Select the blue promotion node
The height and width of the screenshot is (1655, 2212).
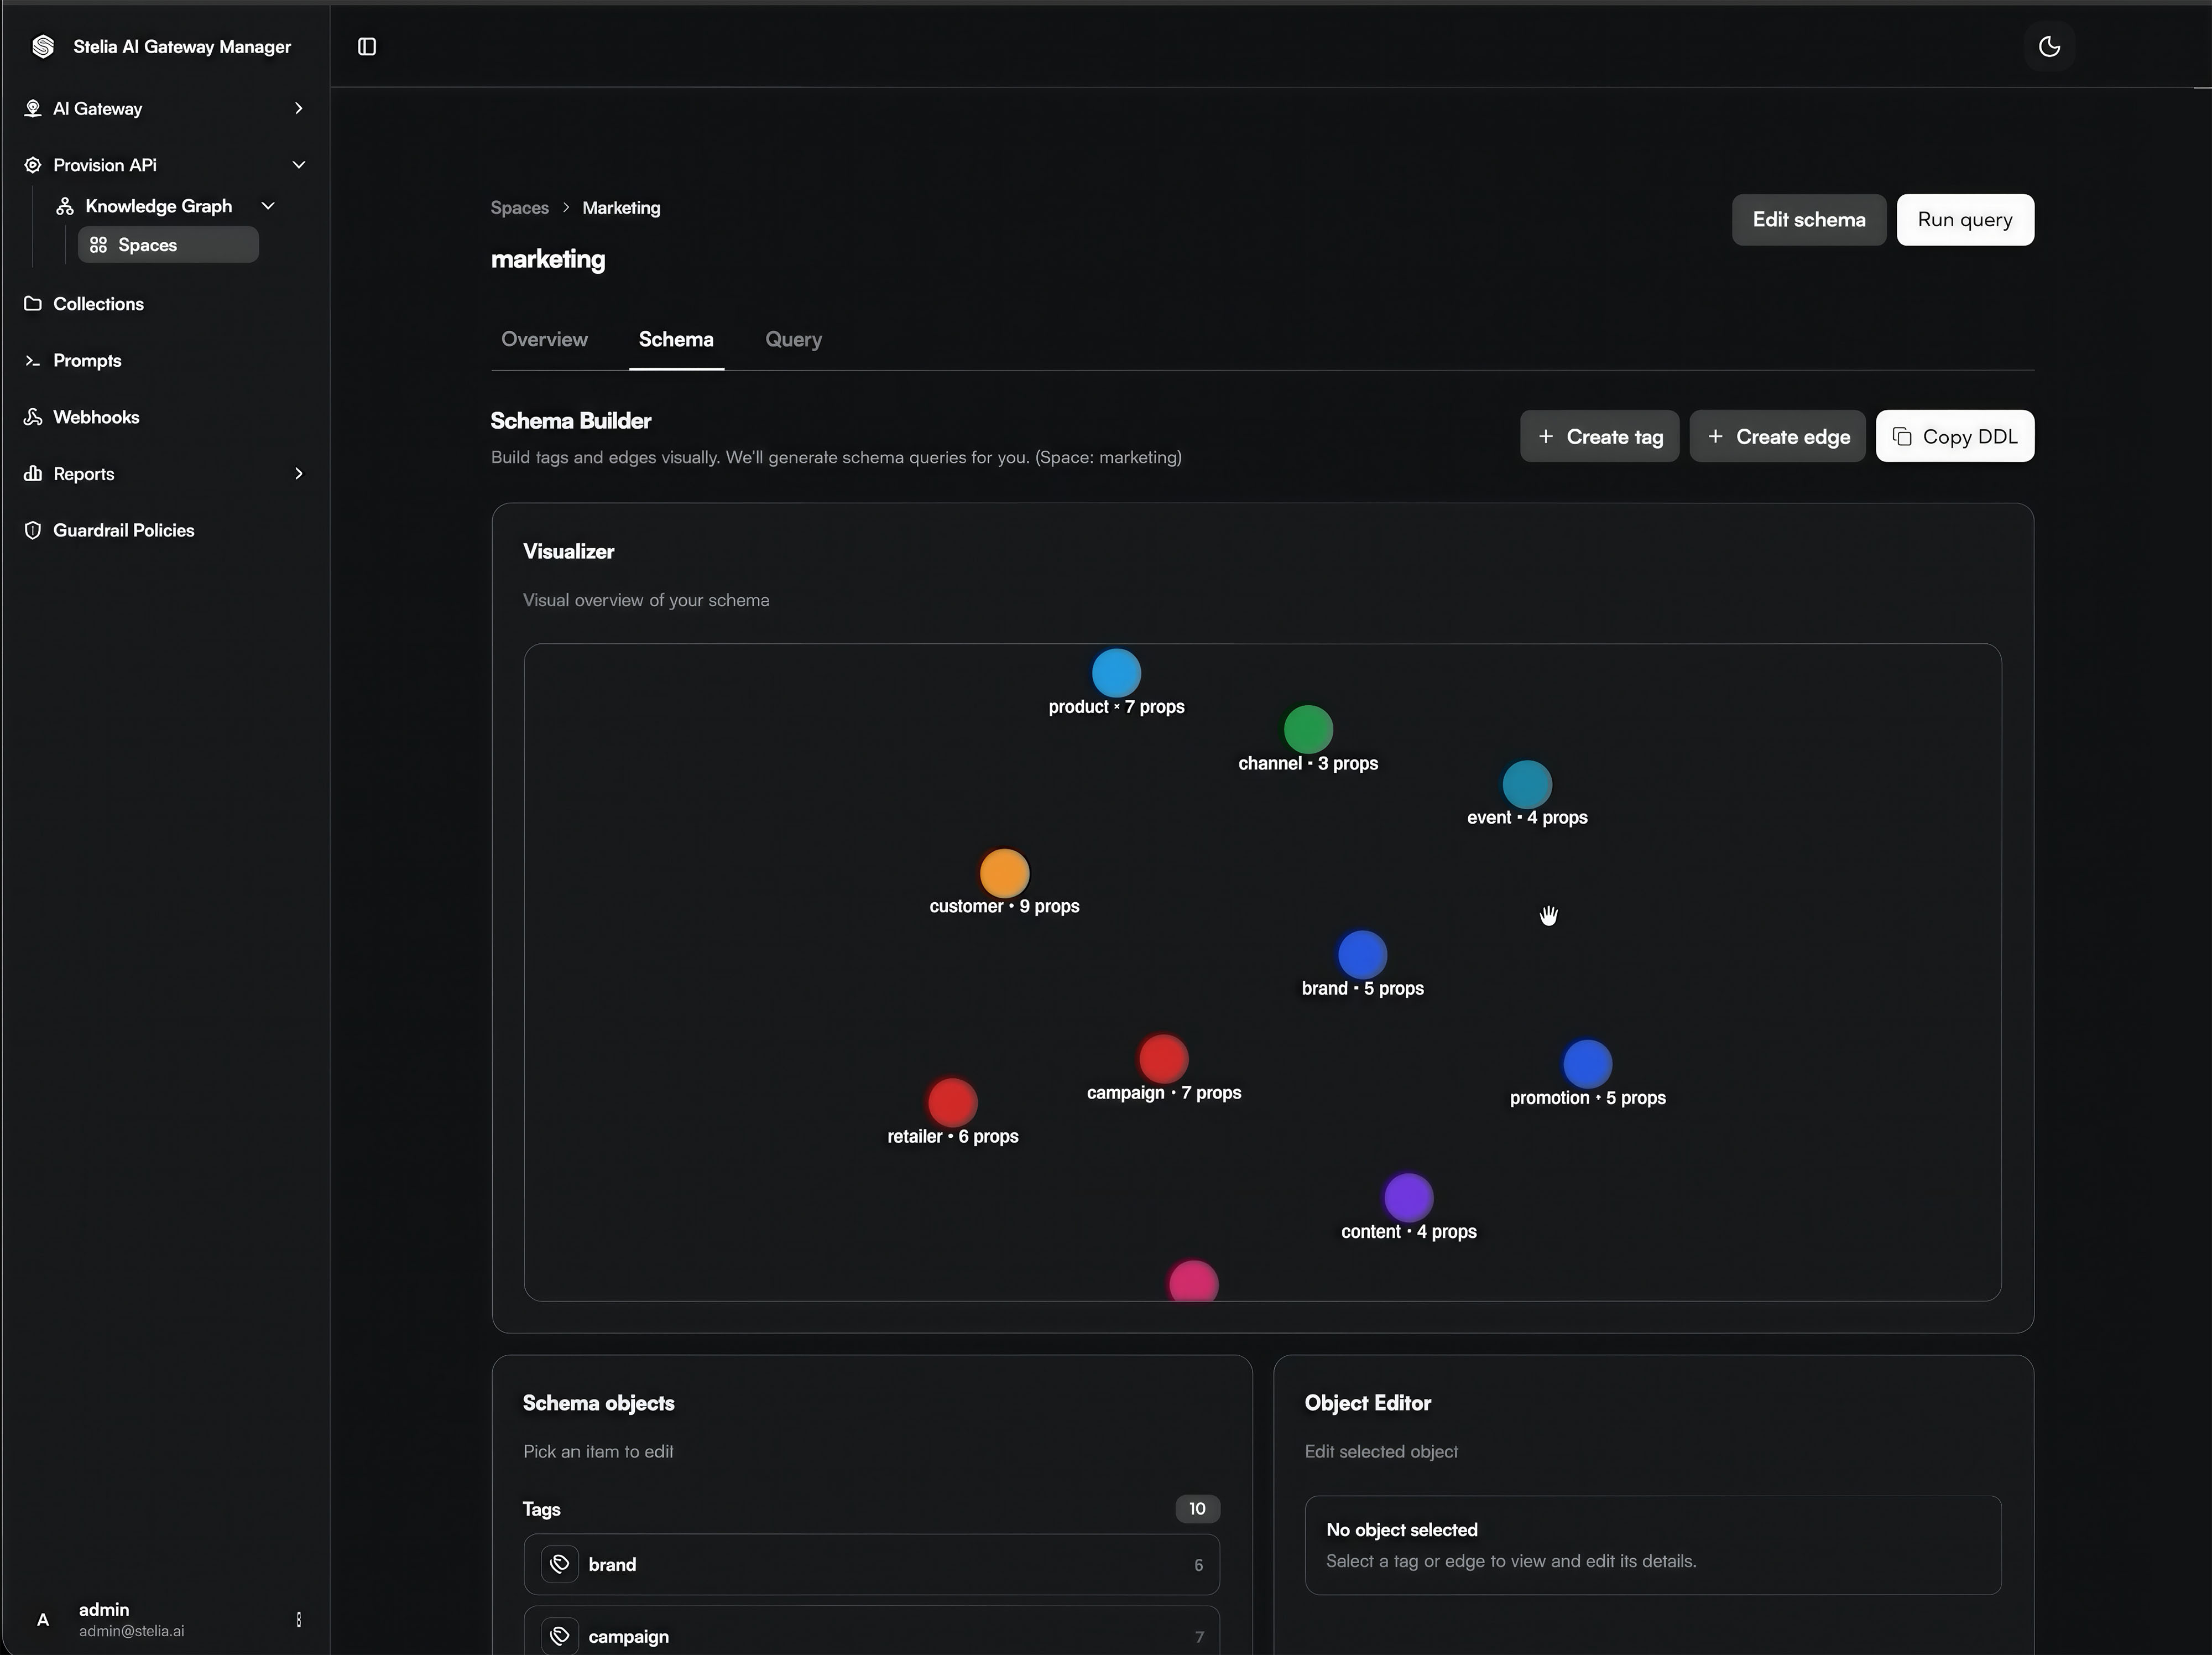click(x=1587, y=1064)
